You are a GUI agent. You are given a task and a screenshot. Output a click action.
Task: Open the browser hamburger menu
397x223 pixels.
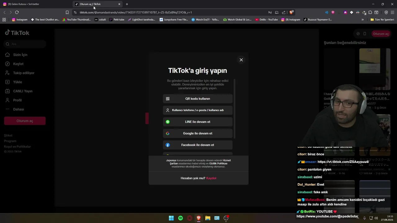[x=392, y=12]
